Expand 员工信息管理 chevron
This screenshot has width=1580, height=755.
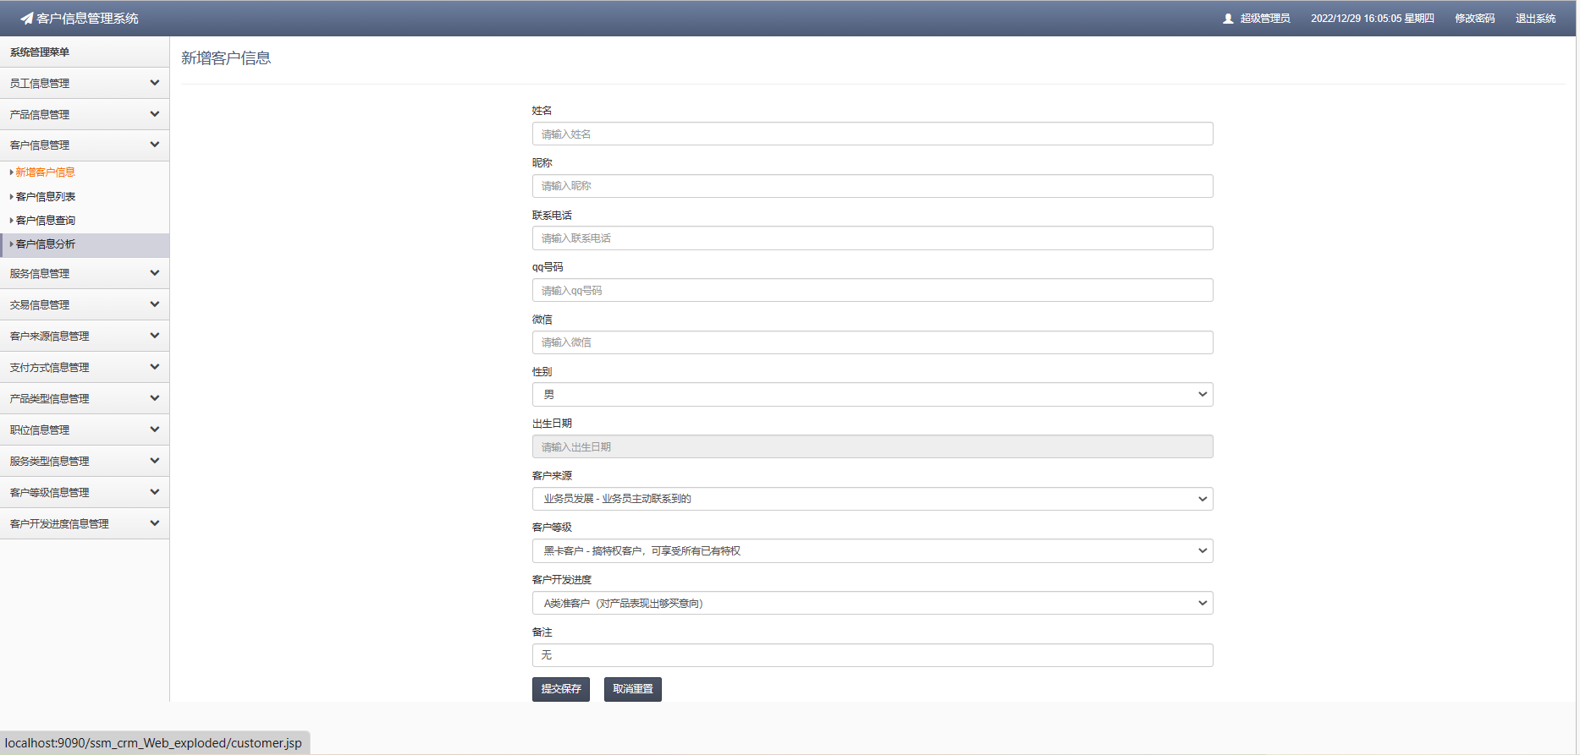154,83
